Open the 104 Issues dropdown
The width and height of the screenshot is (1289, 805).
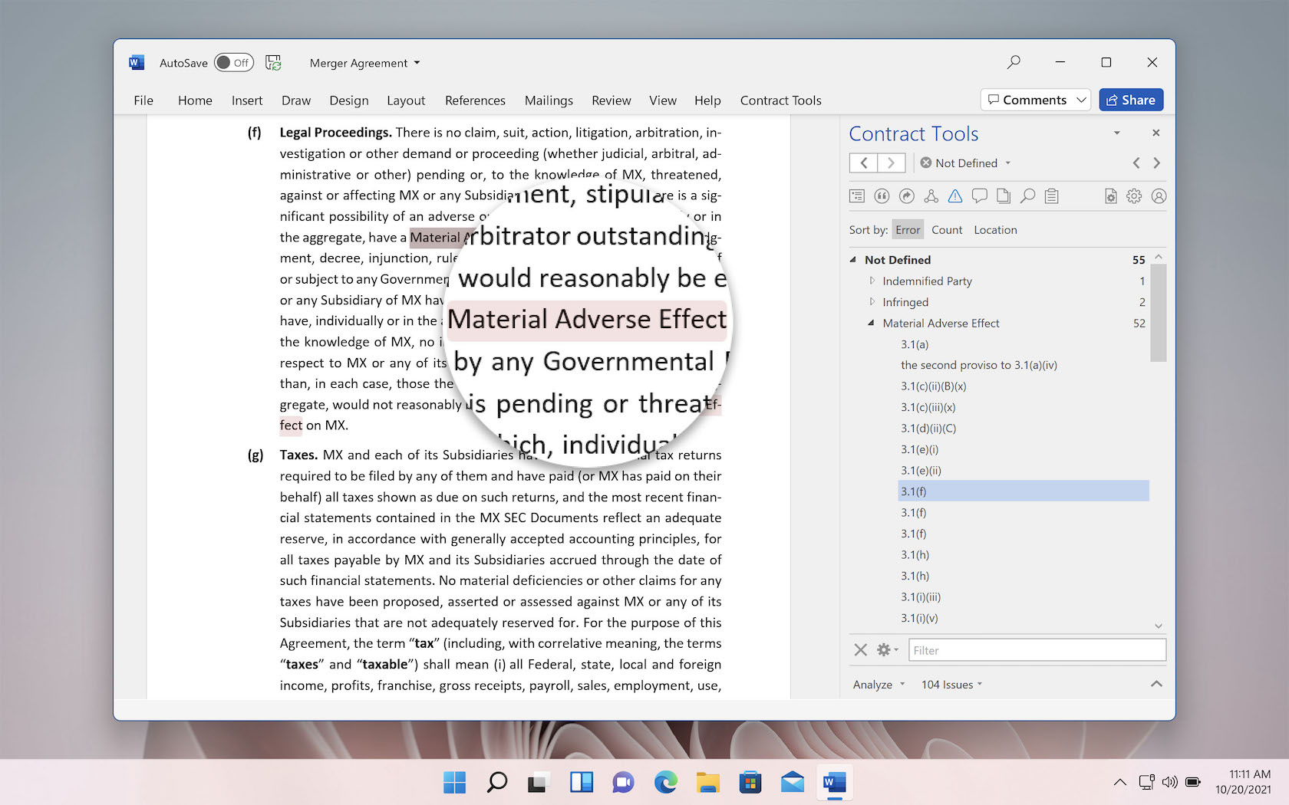(952, 685)
